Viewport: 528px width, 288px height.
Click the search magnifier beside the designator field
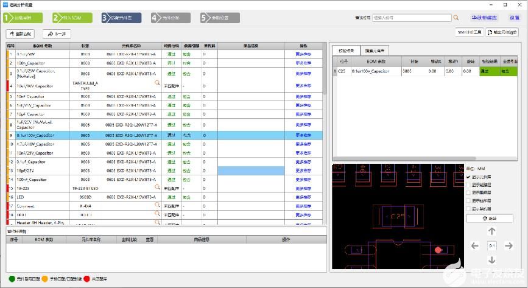tap(456, 18)
